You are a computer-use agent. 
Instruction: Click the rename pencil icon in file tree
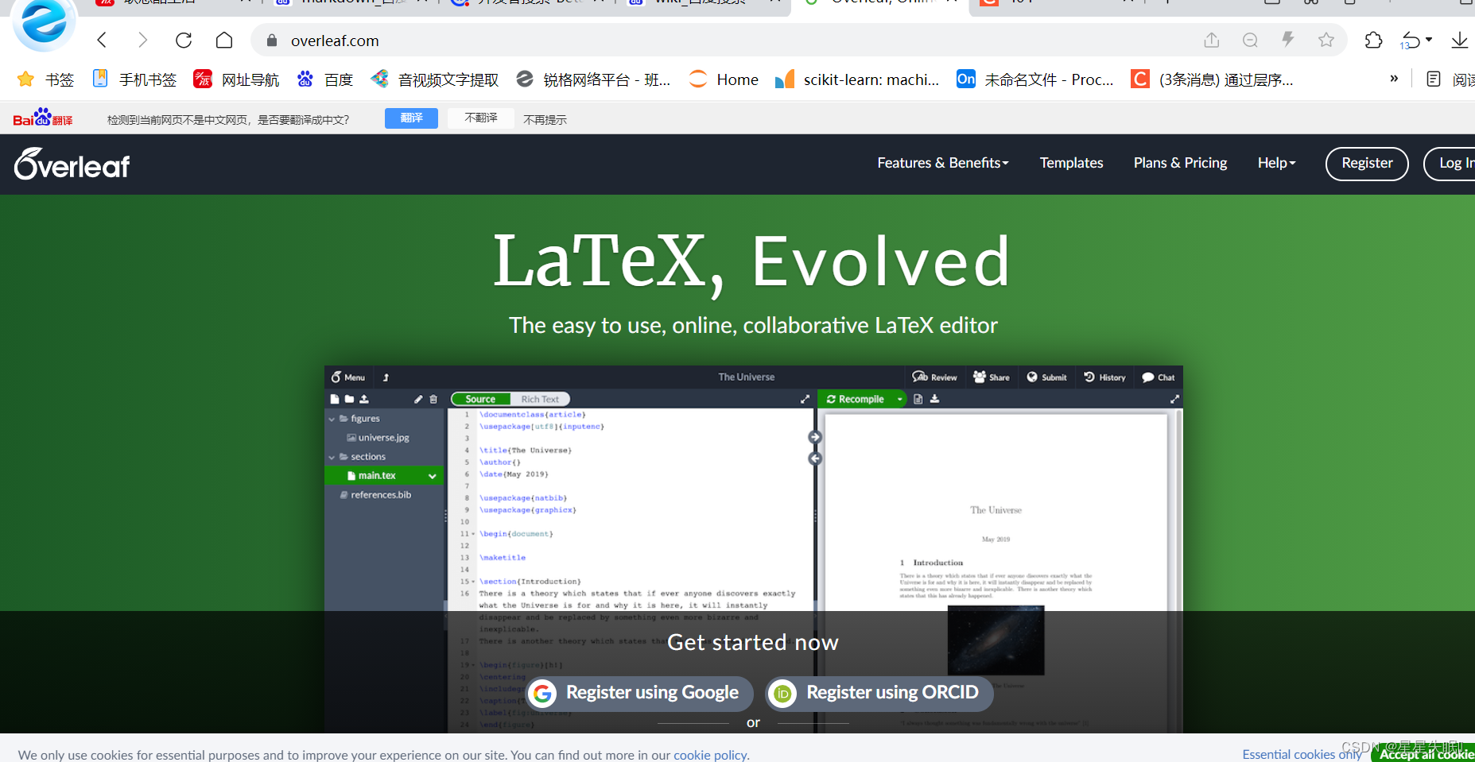point(418,399)
